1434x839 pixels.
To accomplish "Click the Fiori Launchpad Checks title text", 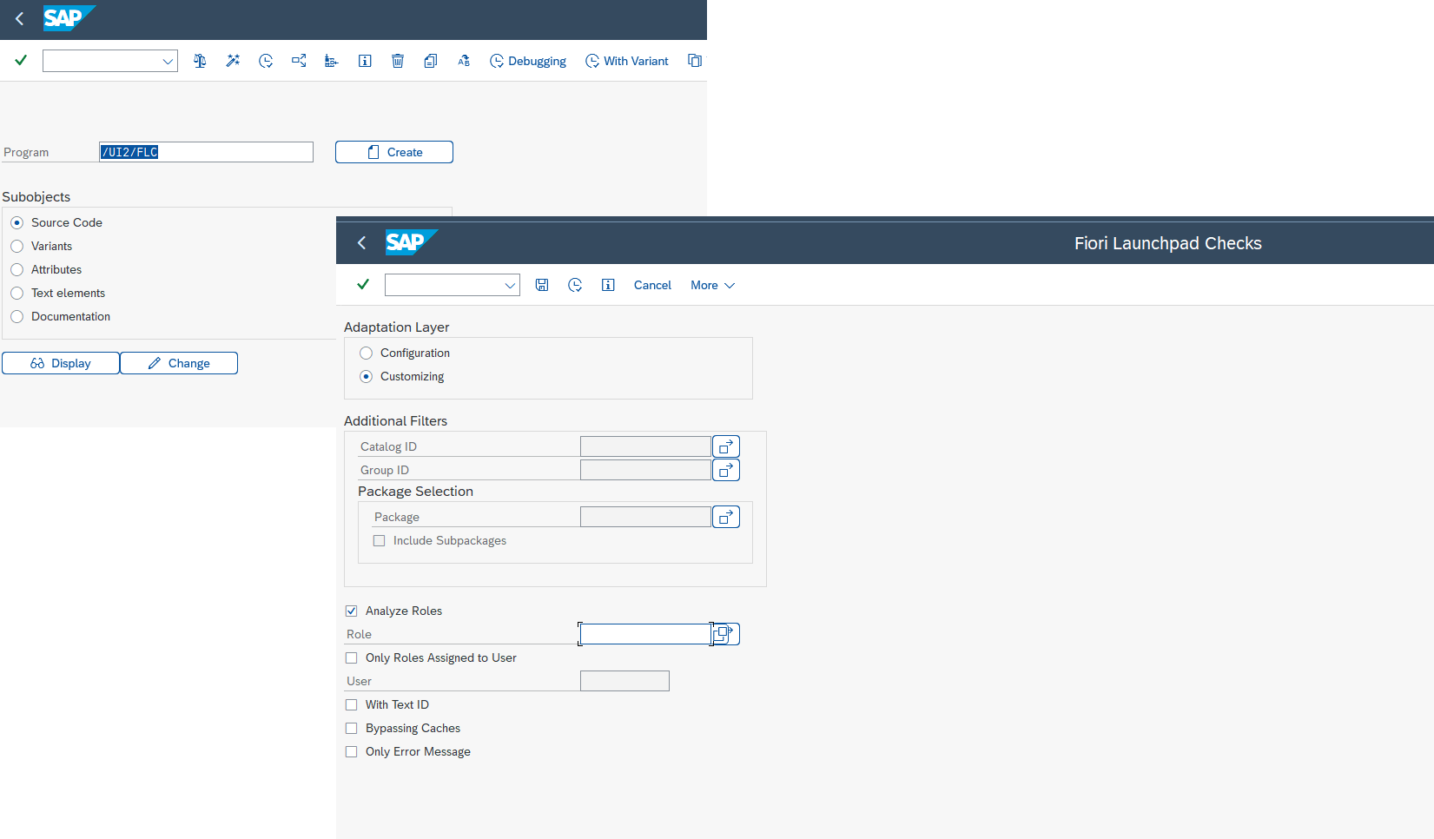I will (1167, 243).
